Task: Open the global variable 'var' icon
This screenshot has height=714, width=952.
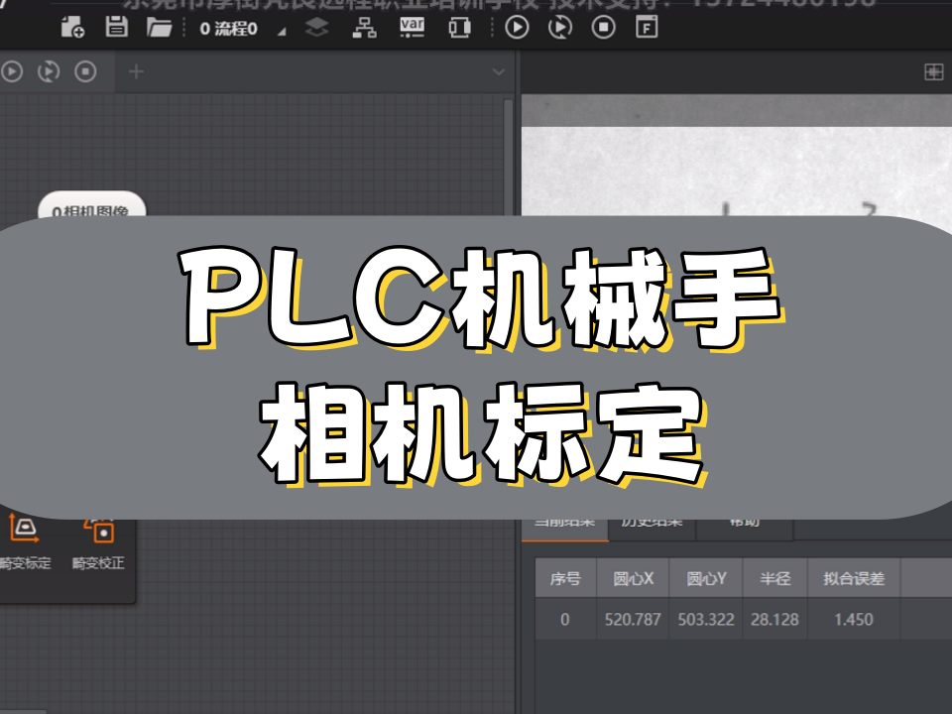Action: tap(413, 27)
